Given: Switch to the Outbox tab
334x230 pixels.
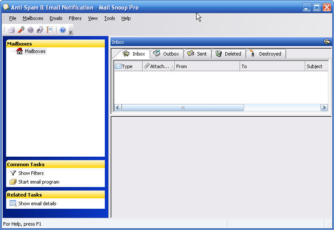Looking at the screenshot, I should click(x=167, y=53).
